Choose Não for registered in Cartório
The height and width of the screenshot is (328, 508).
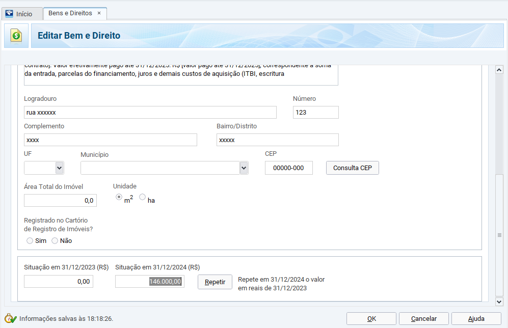pyautogui.click(x=55, y=241)
